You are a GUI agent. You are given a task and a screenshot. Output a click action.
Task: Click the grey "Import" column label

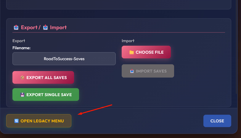tap(128, 41)
